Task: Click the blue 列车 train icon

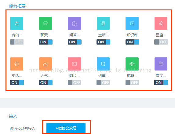Action: click(103, 64)
